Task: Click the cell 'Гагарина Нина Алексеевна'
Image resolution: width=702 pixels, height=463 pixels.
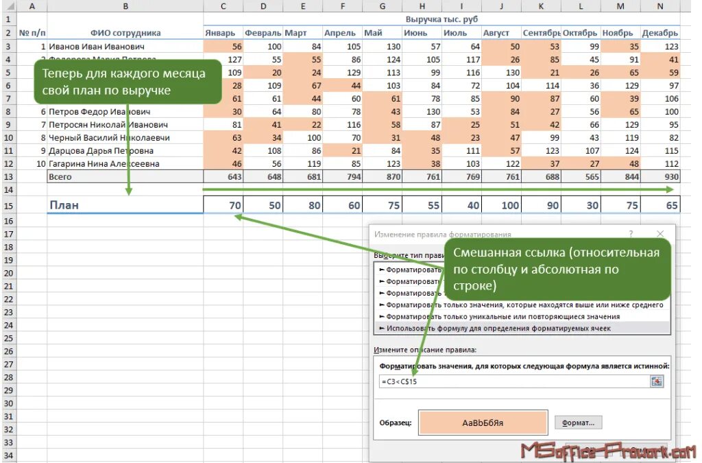Action: click(125, 163)
